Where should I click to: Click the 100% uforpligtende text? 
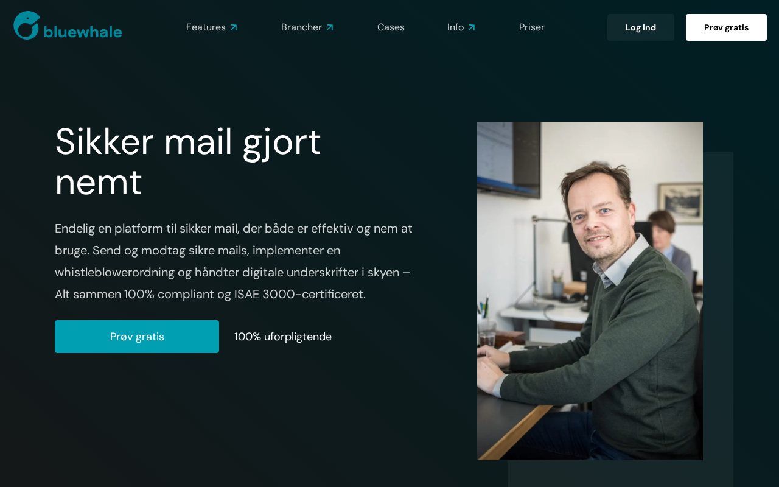tap(283, 337)
